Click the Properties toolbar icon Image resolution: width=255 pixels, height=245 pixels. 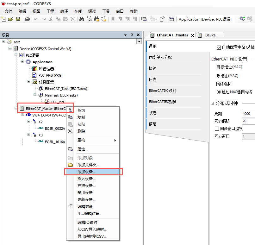point(144,19)
